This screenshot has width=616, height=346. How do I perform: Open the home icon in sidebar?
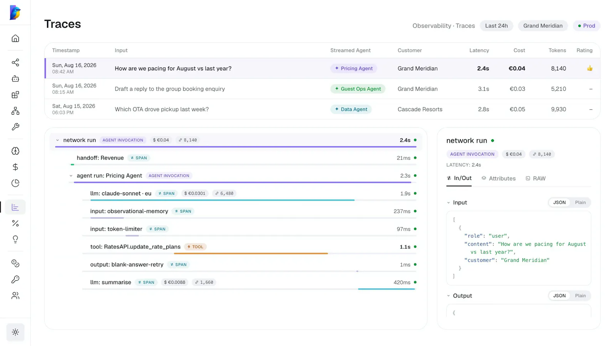click(x=15, y=38)
